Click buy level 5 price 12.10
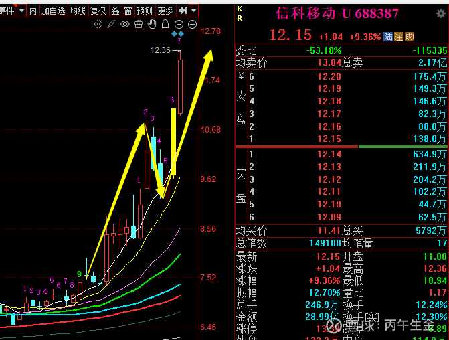This screenshot has height=340, width=449. [x=329, y=204]
